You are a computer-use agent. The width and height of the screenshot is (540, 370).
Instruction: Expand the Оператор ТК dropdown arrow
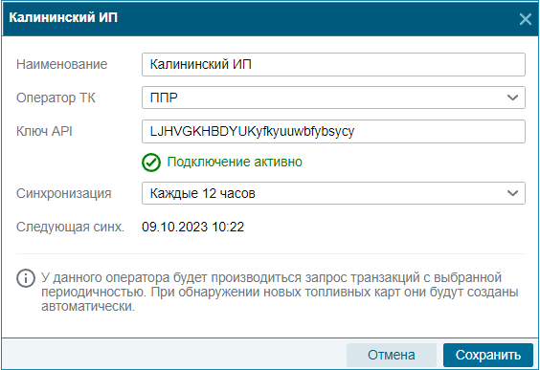coord(512,98)
